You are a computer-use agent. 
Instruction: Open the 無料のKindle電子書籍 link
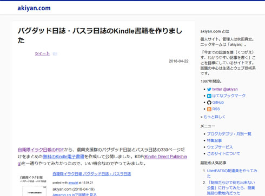coord(64,157)
